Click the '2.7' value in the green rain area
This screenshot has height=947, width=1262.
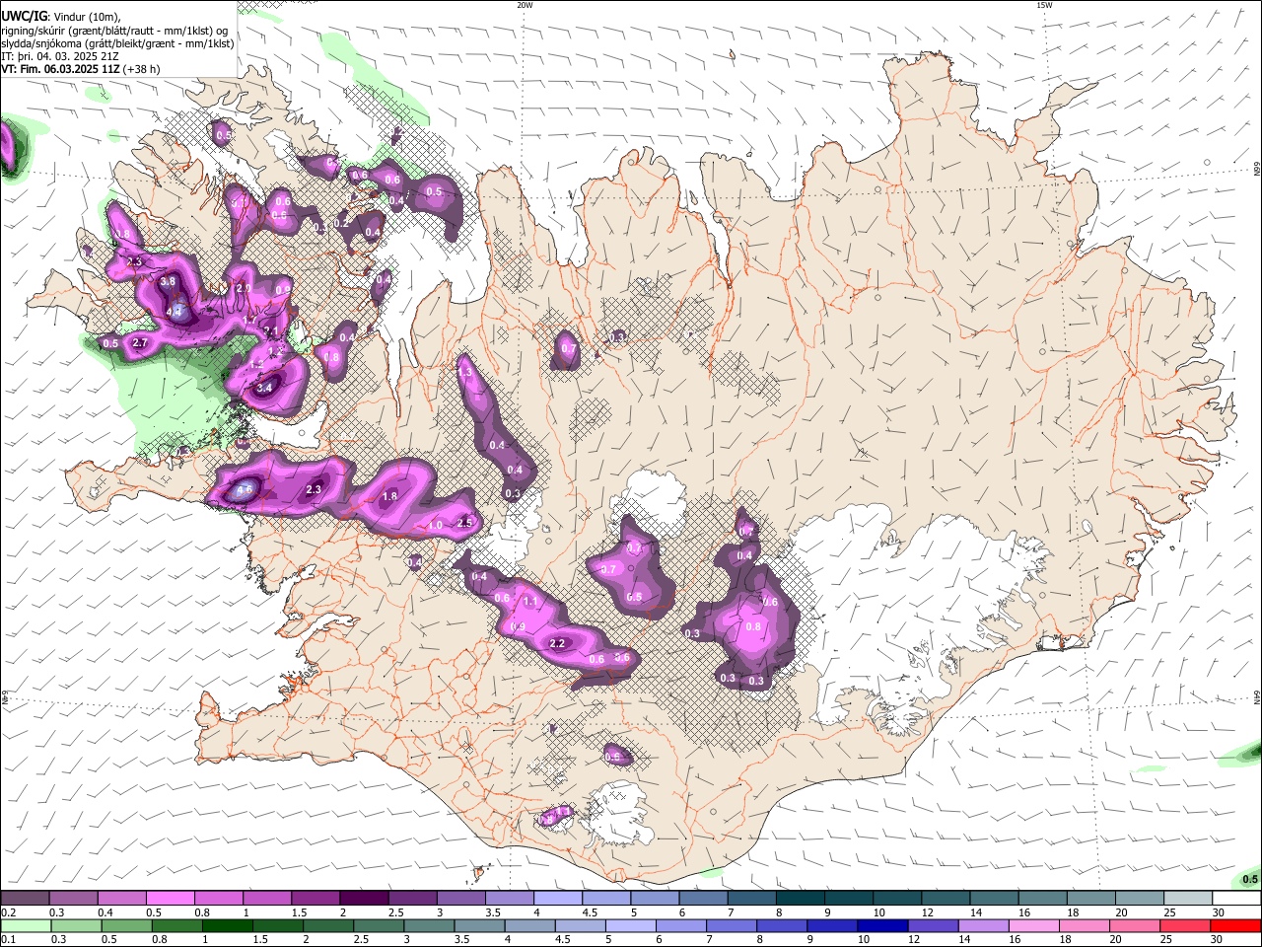tap(140, 342)
